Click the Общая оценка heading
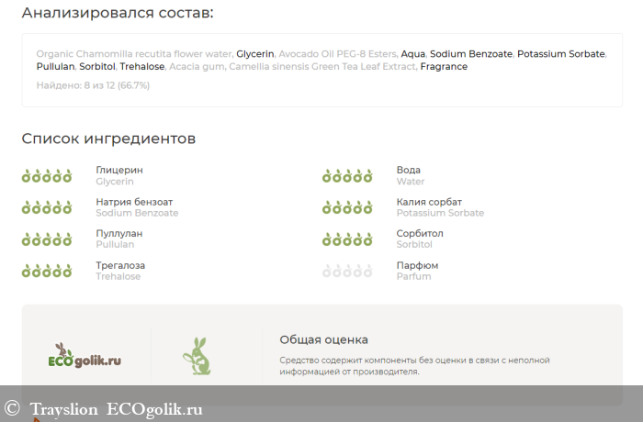 tap(323, 339)
